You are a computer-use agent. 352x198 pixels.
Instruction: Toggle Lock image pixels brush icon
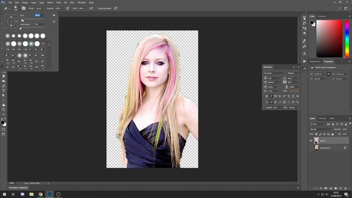(320, 134)
